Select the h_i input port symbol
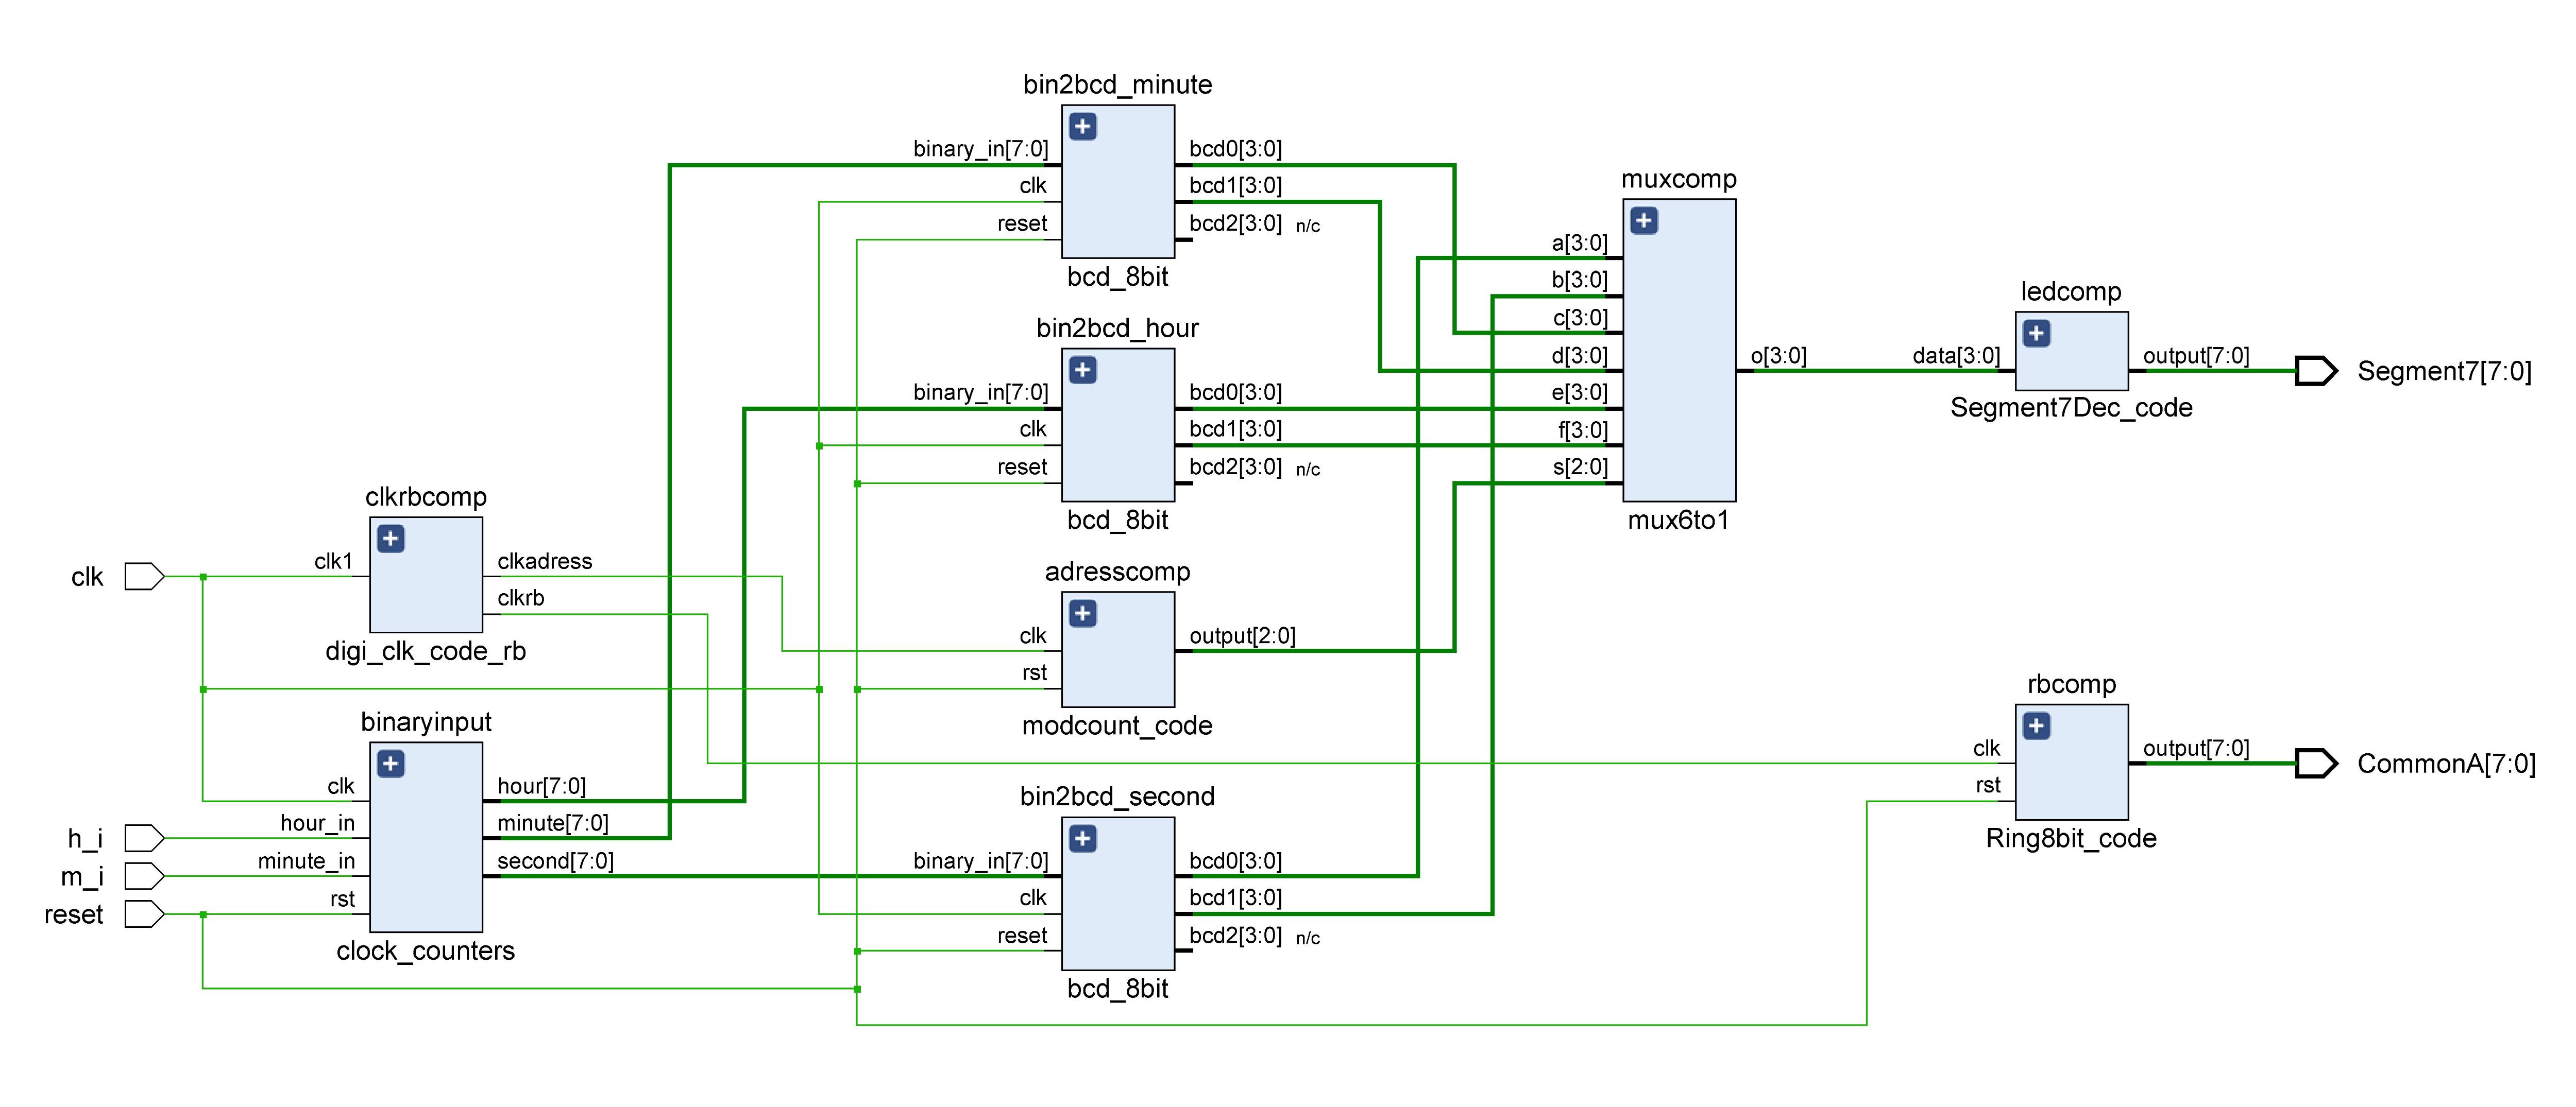2576x1107 pixels. pos(144,838)
